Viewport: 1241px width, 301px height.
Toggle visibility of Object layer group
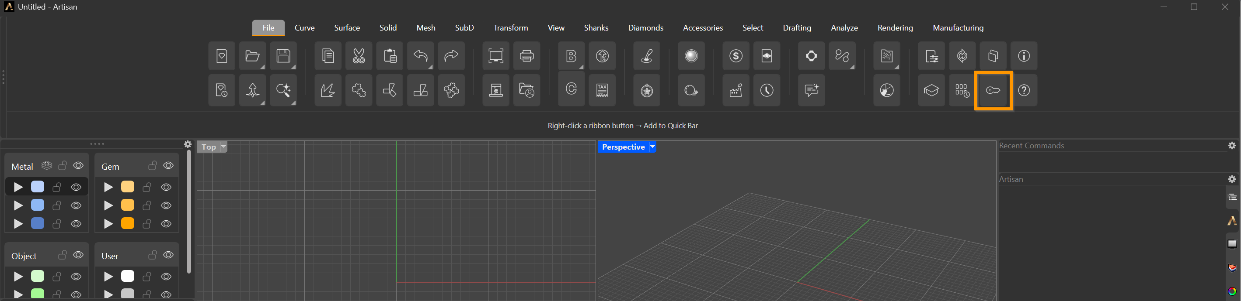[x=79, y=255]
